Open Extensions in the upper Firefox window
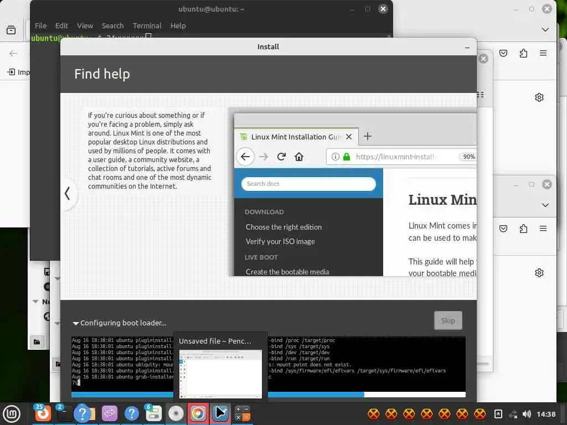The image size is (567, 425). (523, 54)
